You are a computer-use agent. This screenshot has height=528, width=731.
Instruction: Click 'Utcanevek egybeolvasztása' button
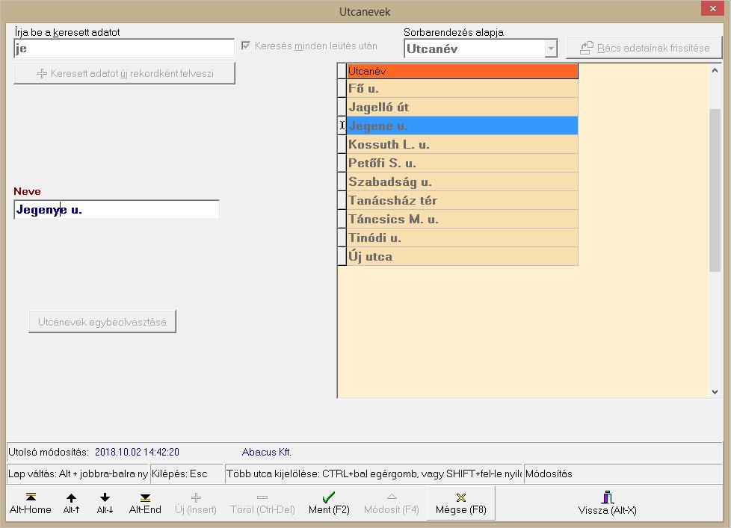pyautogui.click(x=102, y=322)
